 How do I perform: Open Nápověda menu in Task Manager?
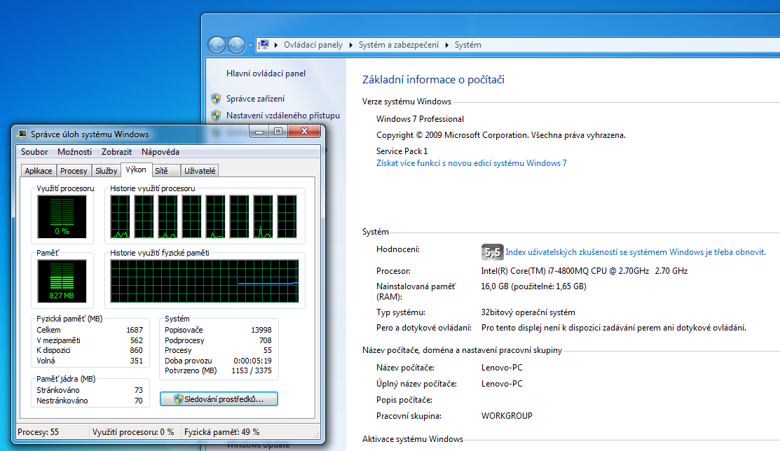click(x=160, y=152)
